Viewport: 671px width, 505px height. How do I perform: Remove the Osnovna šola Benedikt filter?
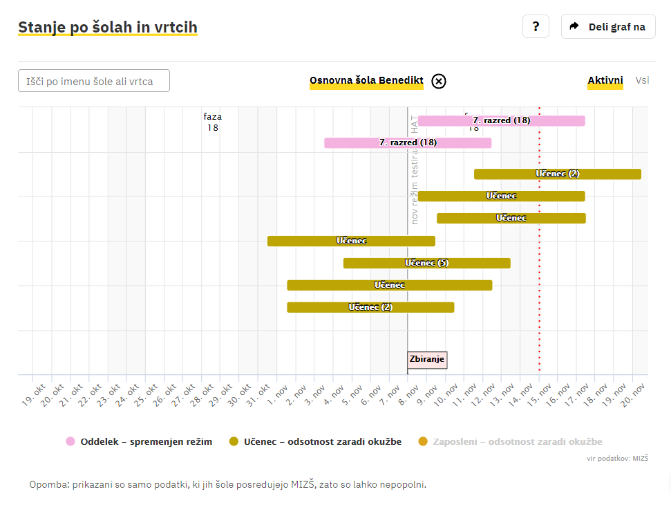tap(439, 81)
